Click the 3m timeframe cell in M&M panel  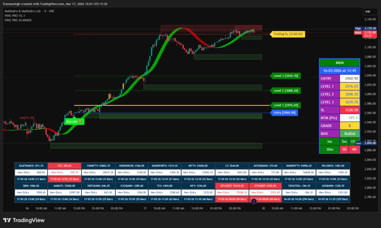pos(330,142)
